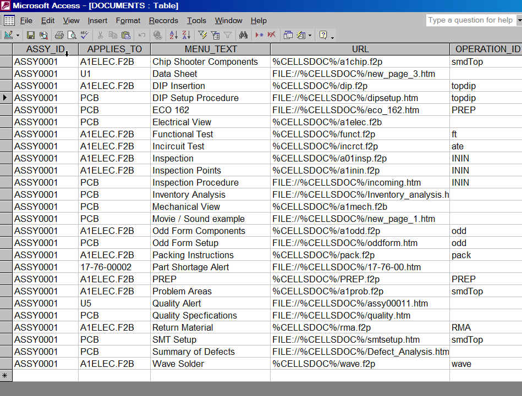Screen dimensions: 522x396
Task: Click the 'RMA' operation ID cell
Action: click(x=486, y=327)
